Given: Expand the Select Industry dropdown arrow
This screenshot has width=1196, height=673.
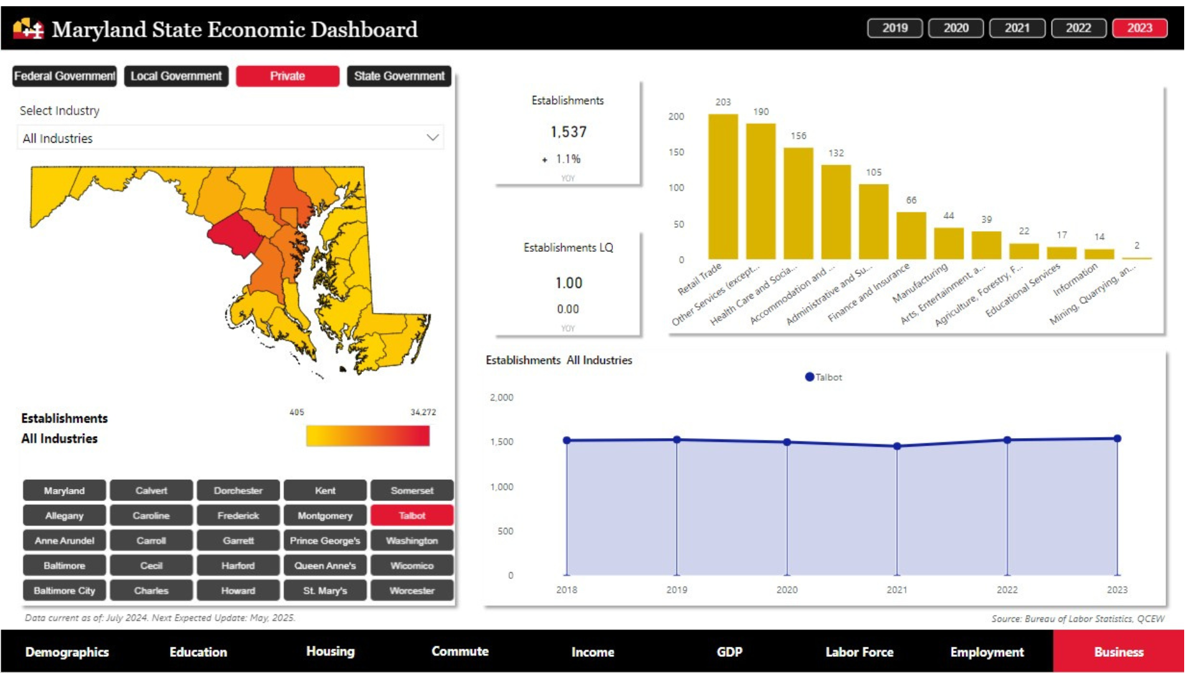Looking at the screenshot, I should coord(432,138).
